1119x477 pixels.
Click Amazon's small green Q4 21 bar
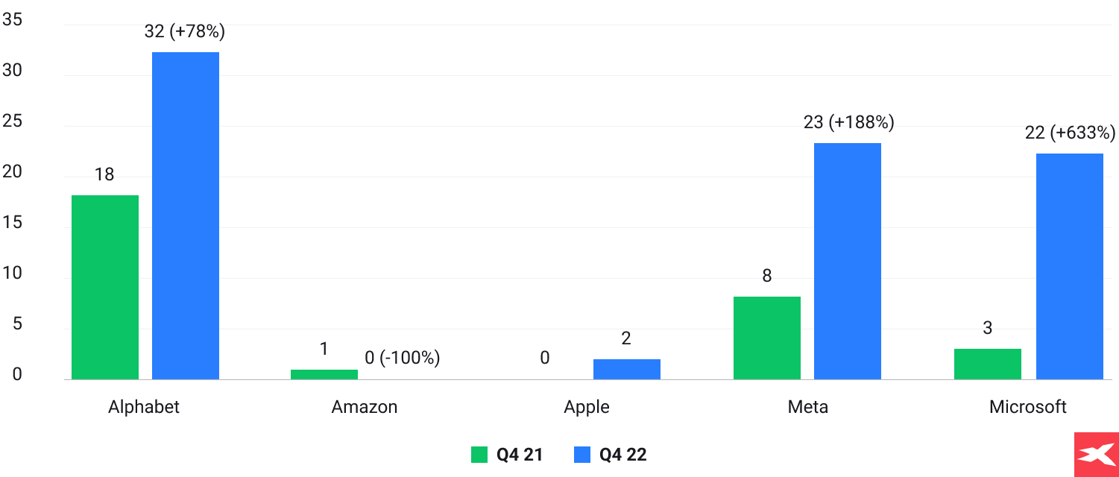click(x=324, y=374)
